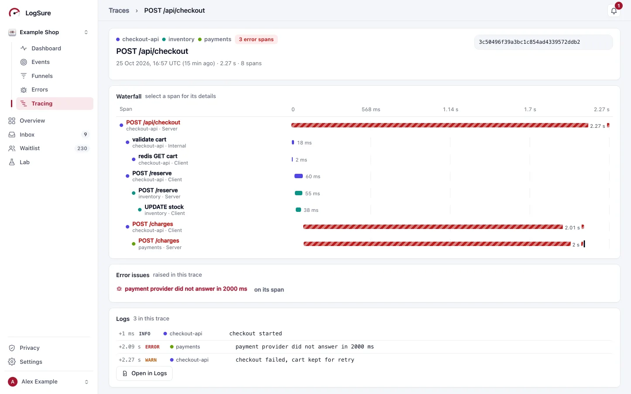
Task: Select POST /reserve checkout-api Client span
Action: [x=364, y=176]
